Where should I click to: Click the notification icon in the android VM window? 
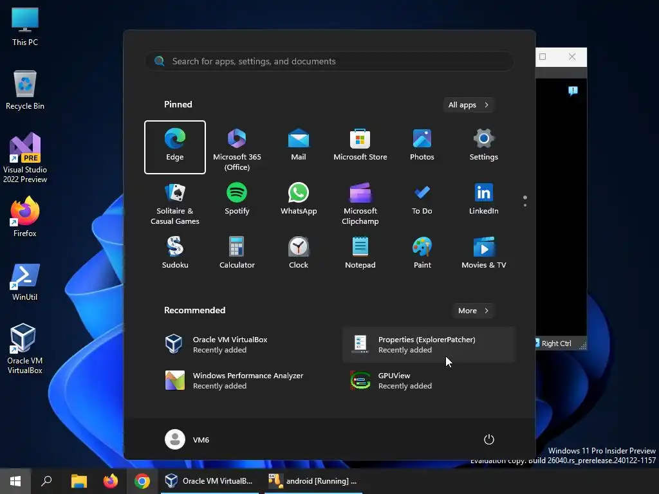coord(573,91)
